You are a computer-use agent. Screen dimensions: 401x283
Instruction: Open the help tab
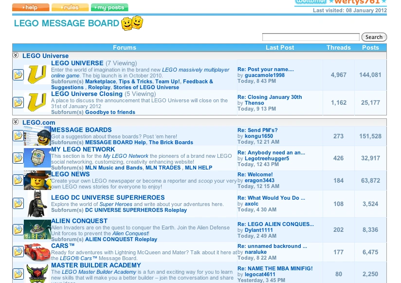point(31,7)
